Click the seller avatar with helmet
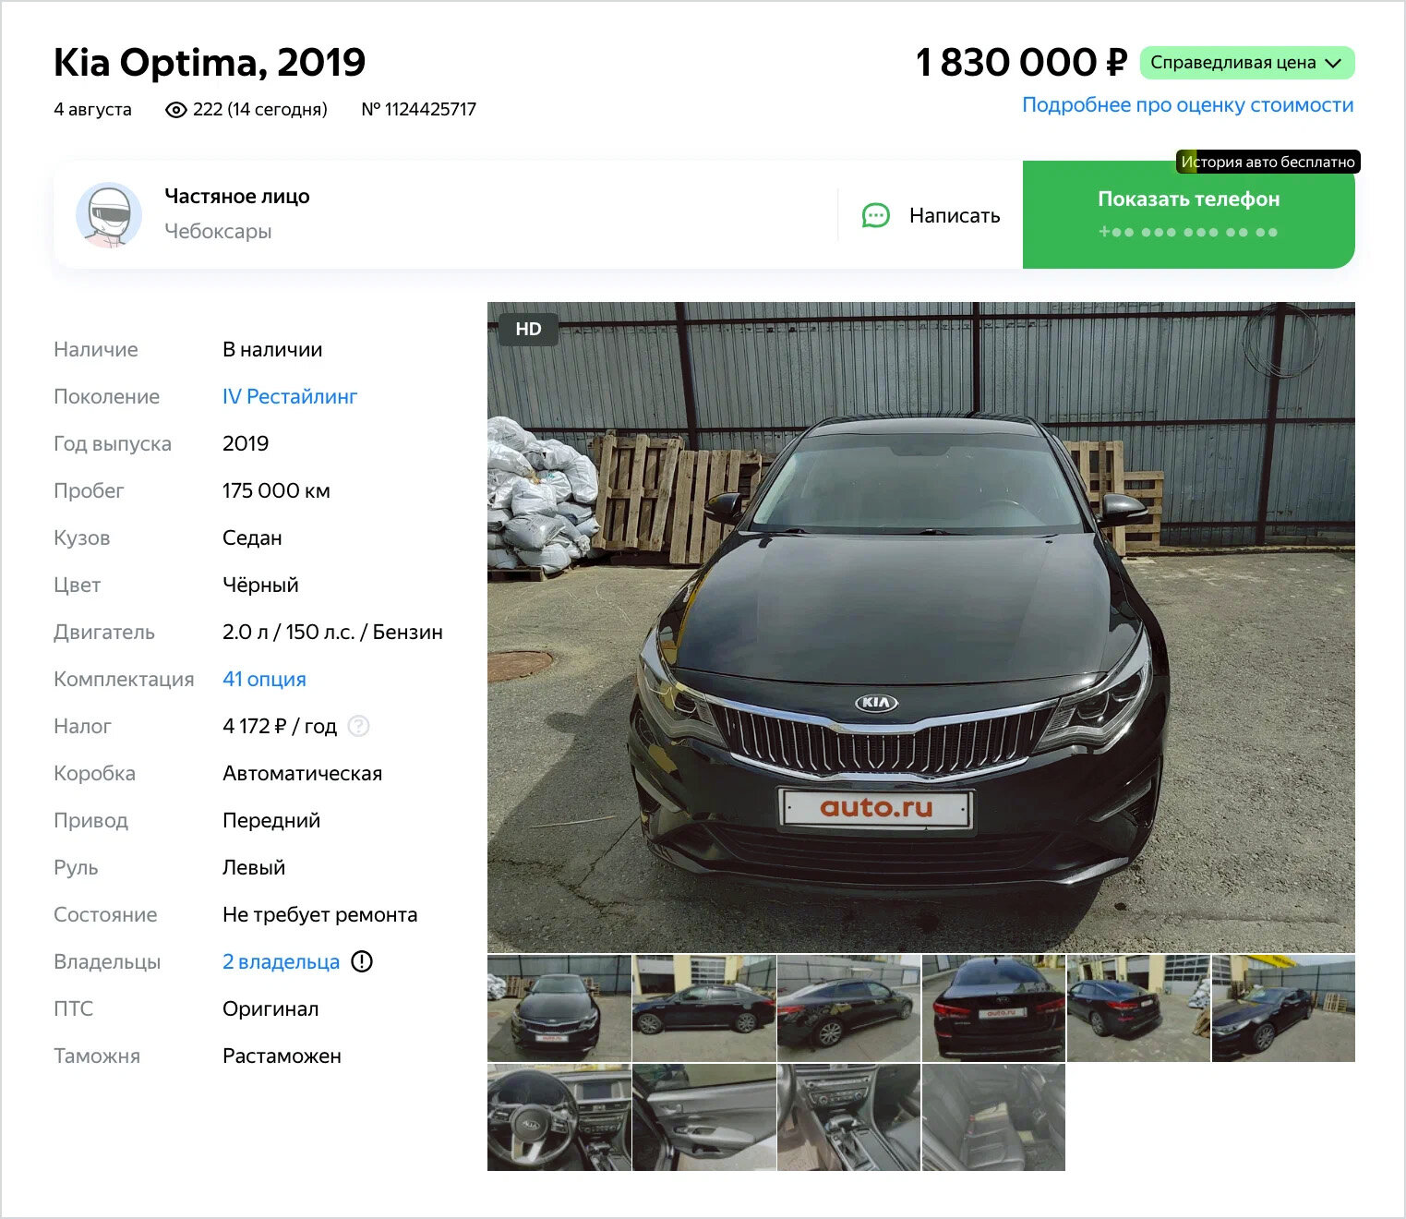The image size is (1406, 1219). [108, 215]
